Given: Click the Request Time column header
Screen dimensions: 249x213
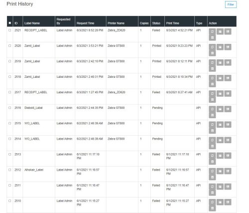Looking at the screenshot, I should [x=85, y=23].
